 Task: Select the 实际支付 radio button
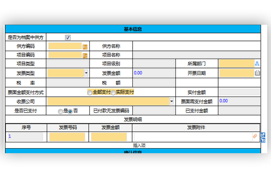113,93
